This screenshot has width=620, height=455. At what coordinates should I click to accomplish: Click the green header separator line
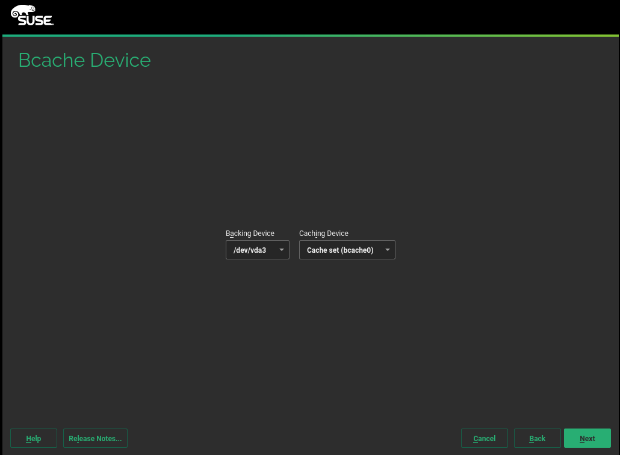[x=310, y=36]
